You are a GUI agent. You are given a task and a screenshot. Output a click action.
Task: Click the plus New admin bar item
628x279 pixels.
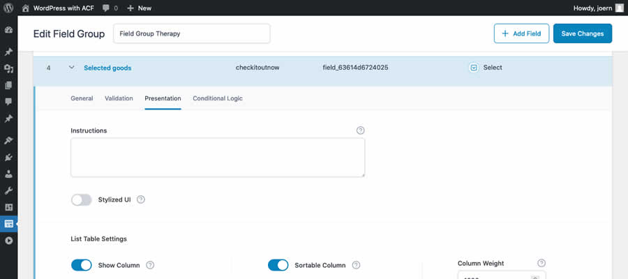[x=139, y=8]
